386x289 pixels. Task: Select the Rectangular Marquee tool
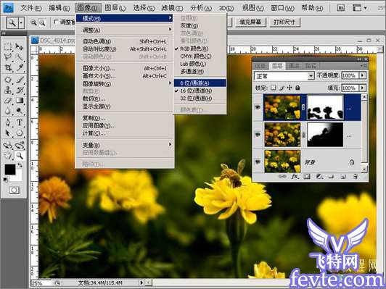coord(8,46)
